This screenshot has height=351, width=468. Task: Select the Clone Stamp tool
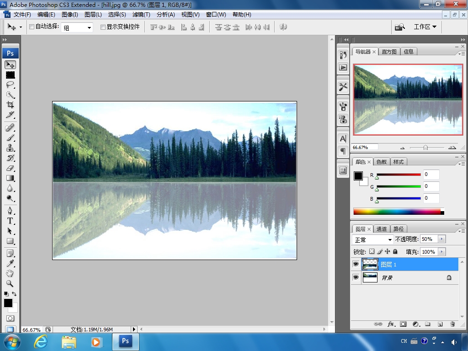pos(10,148)
